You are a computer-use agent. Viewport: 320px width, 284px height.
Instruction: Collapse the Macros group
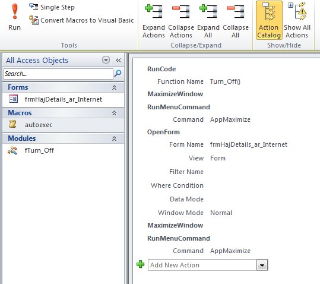point(114,113)
